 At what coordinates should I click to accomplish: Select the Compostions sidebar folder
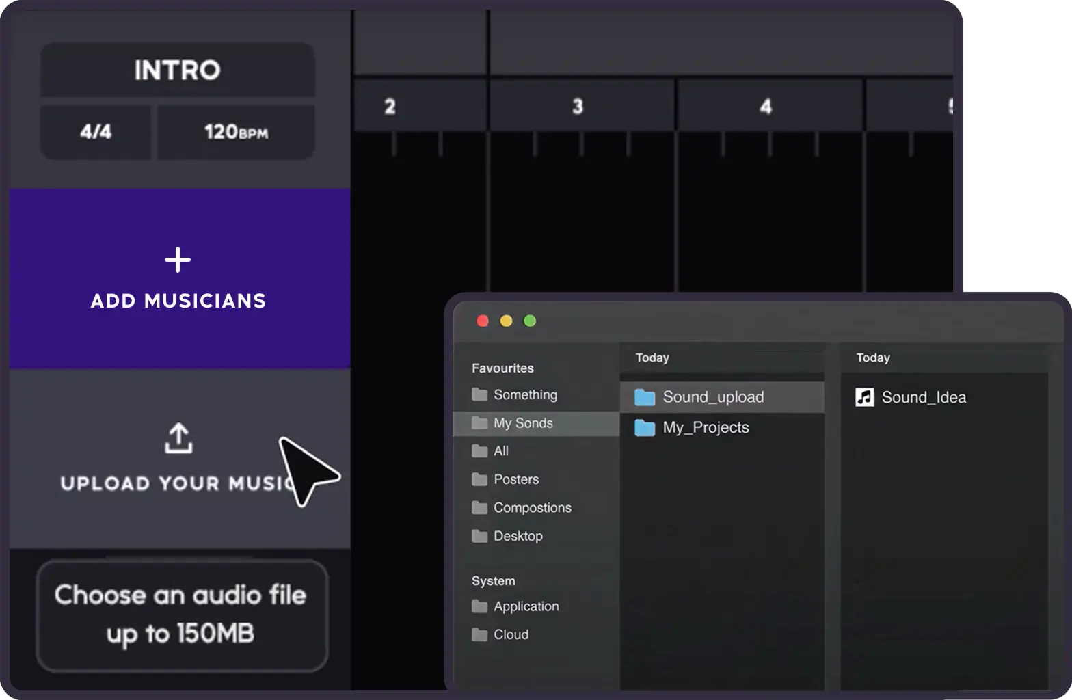tap(532, 508)
